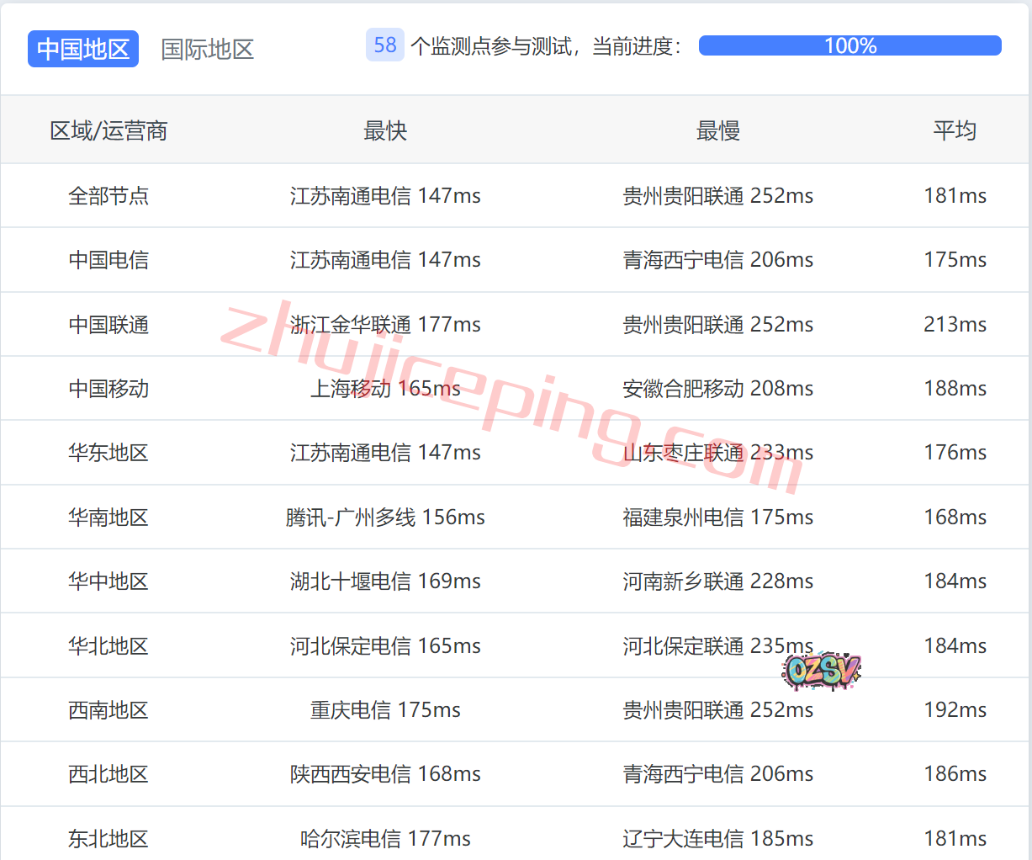Open the 国际地区 tab
The image size is (1032, 860).
tap(207, 49)
